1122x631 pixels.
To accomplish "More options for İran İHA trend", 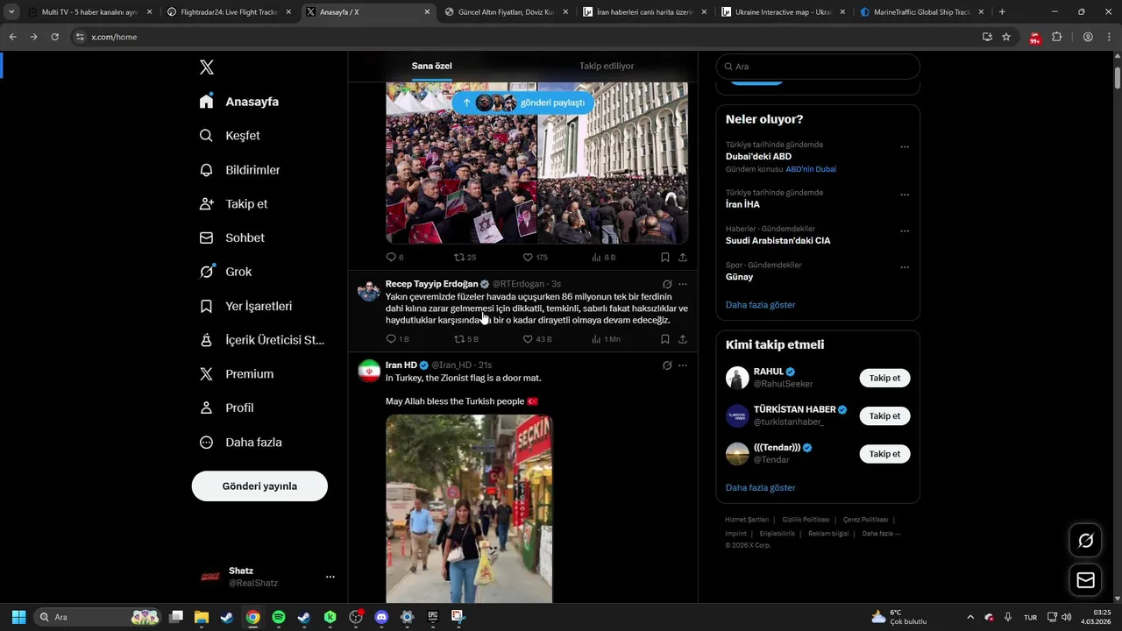I will (x=905, y=195).
